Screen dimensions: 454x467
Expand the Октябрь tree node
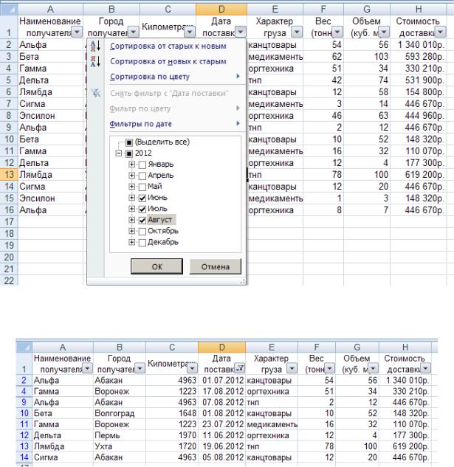click(x=131, y=231)
